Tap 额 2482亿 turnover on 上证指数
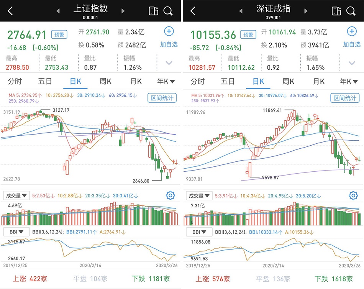Screen dimensions: 364x289 pyautogui.click(x=132, y=45)
